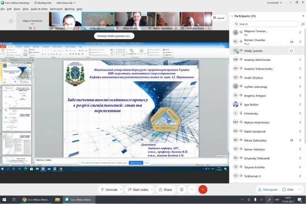Open the Audio & Video menu
Viewport: 306px width, 204px height.
[x=39, y=9]
